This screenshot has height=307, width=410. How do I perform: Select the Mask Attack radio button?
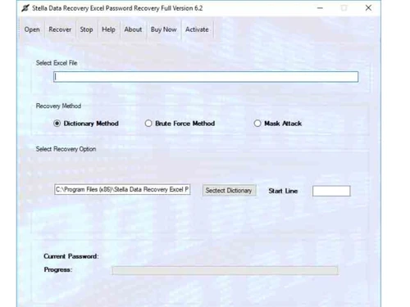[257, 124]
